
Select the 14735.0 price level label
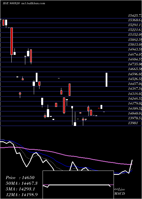coord(135,64)
